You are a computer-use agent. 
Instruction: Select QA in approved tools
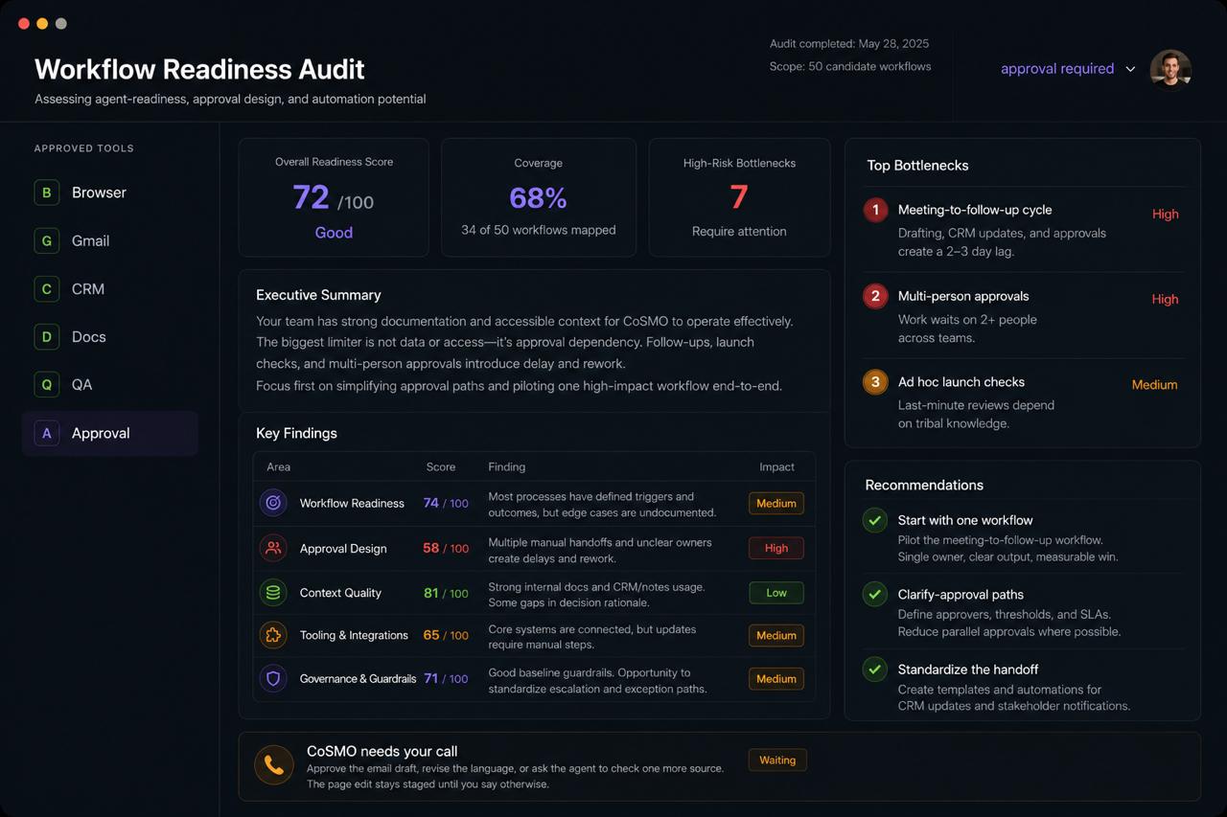tap(110, 384)
